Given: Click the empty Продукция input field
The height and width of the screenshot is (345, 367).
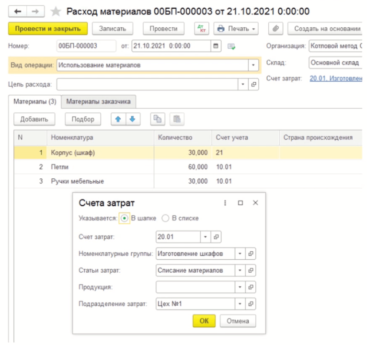Looking at the screenshot, I should click(x=195, y=287).
